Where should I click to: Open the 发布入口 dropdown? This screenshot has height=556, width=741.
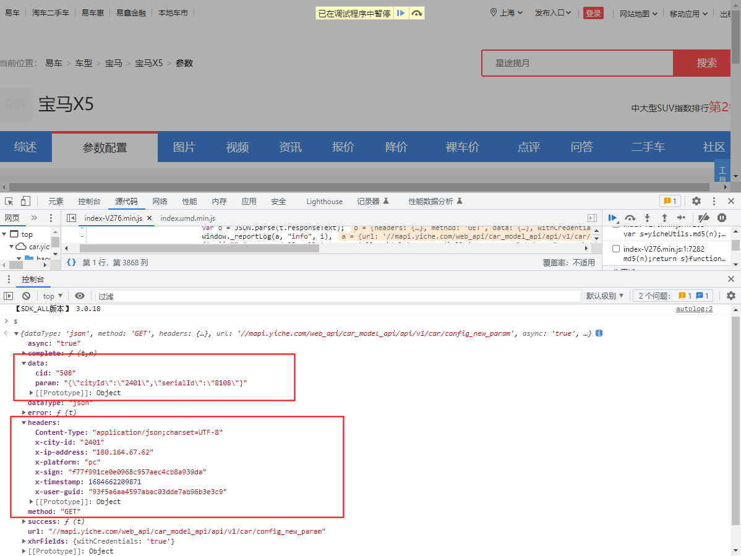pyautogui.click(x=553, y=13)
